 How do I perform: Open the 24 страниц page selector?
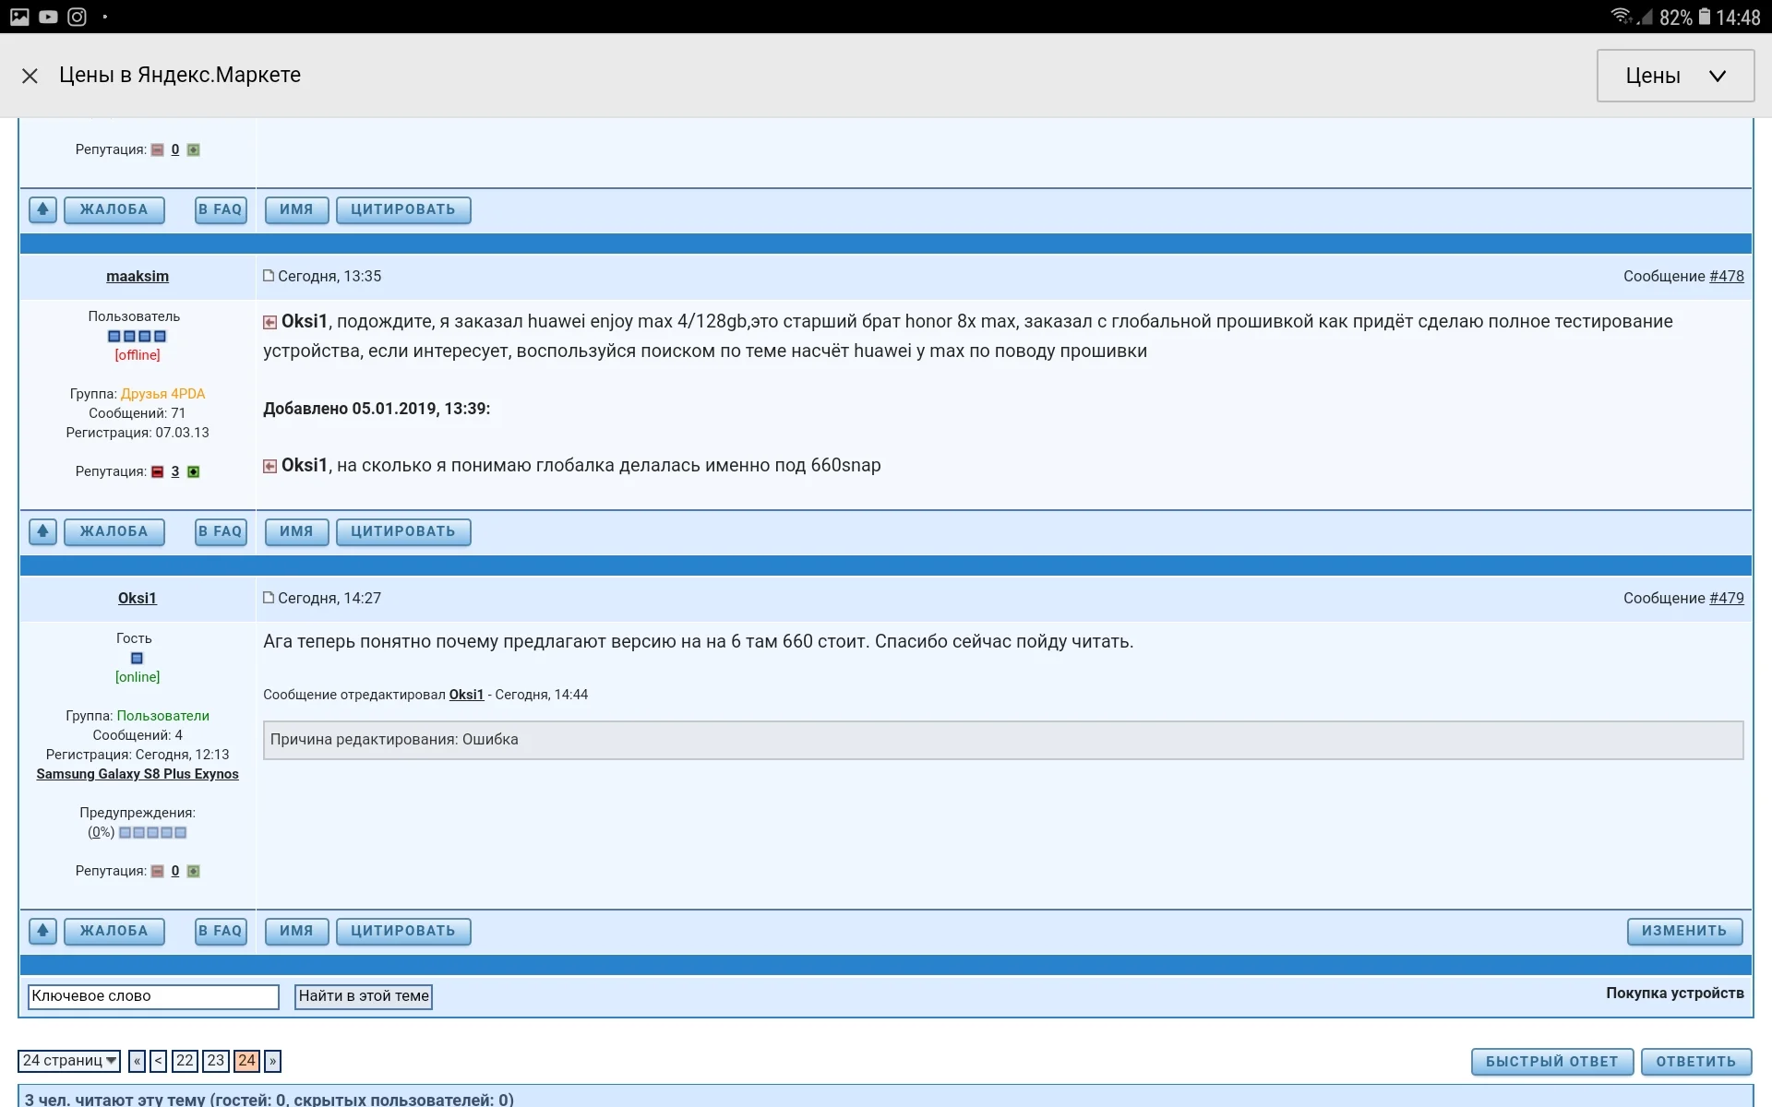(x=68, y=1061)
